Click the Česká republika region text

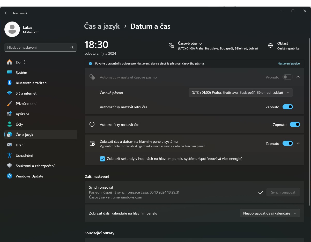[288, 48]
